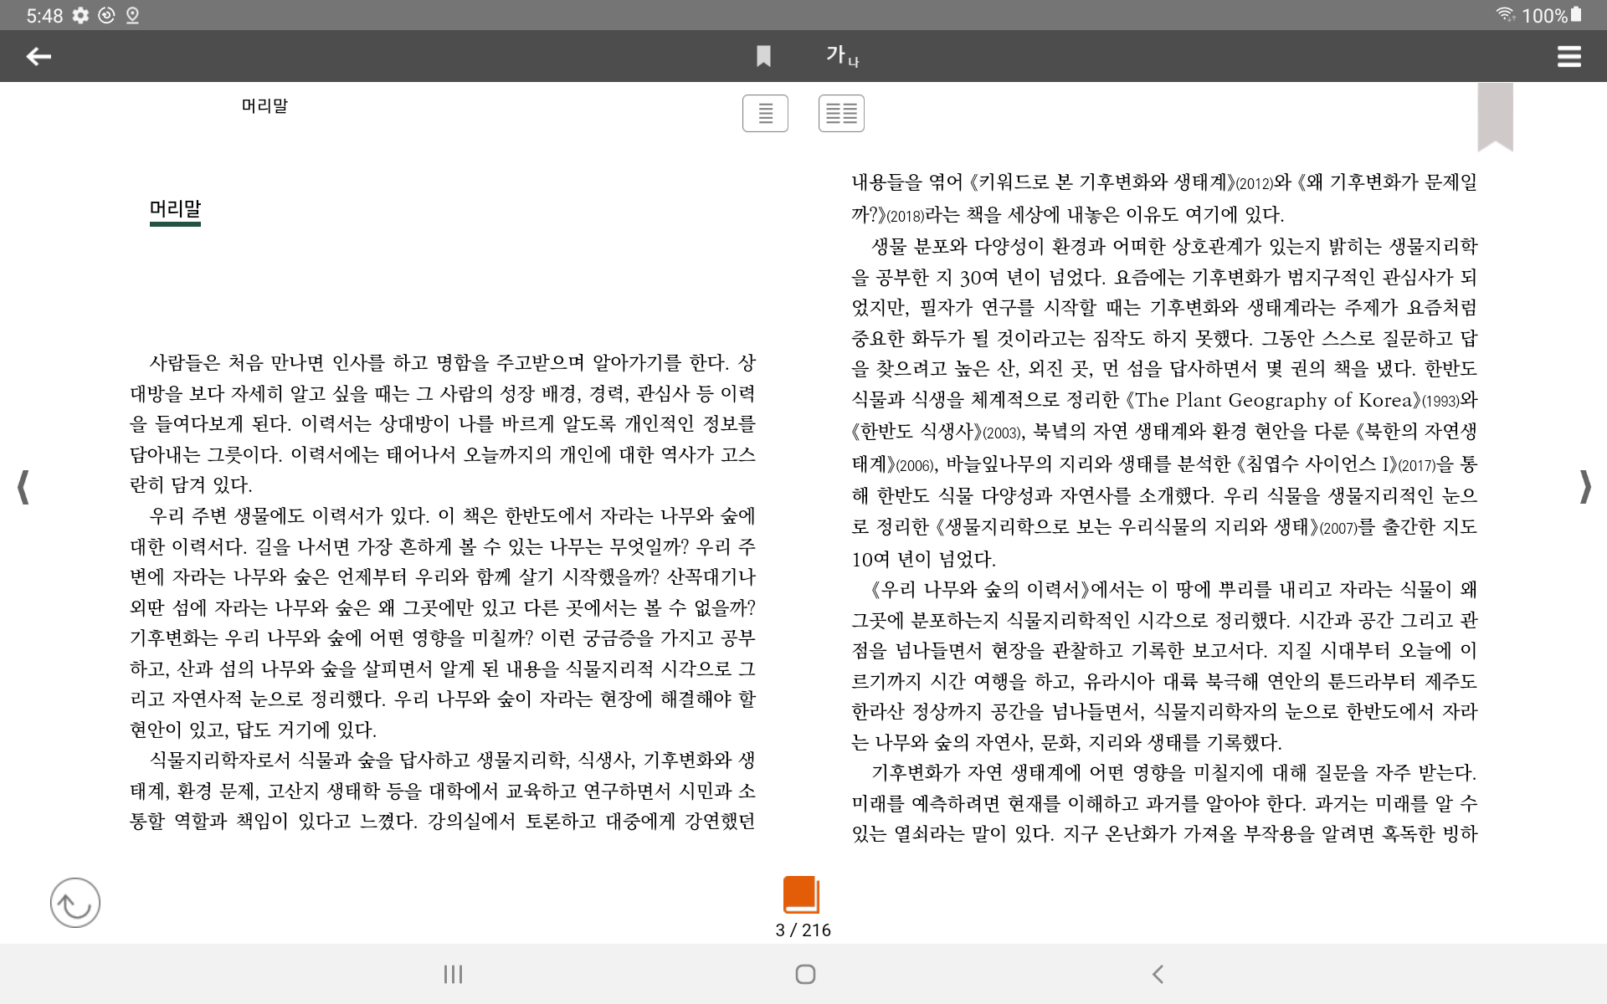Switch to single-page view layout
The height and width of the screenshot is (1004, 1607).
point(765,113)
